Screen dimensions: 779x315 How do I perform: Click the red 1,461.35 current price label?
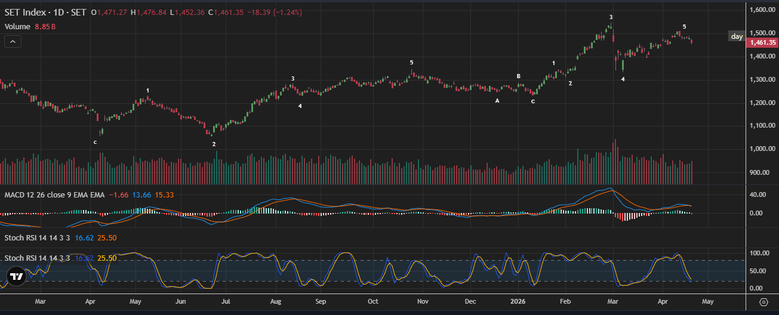tap(763, 42)
